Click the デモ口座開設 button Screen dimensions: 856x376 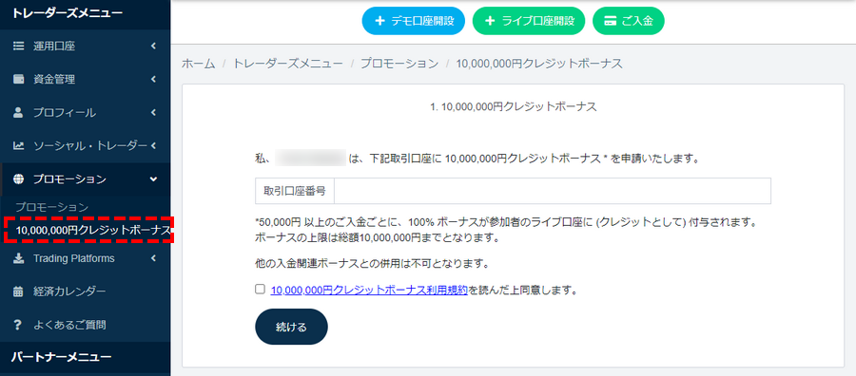point(414,21)
